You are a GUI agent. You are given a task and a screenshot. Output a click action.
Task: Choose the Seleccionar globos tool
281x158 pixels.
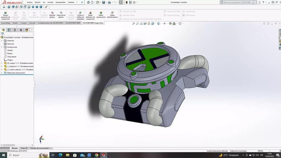click(x=61, y=13)
